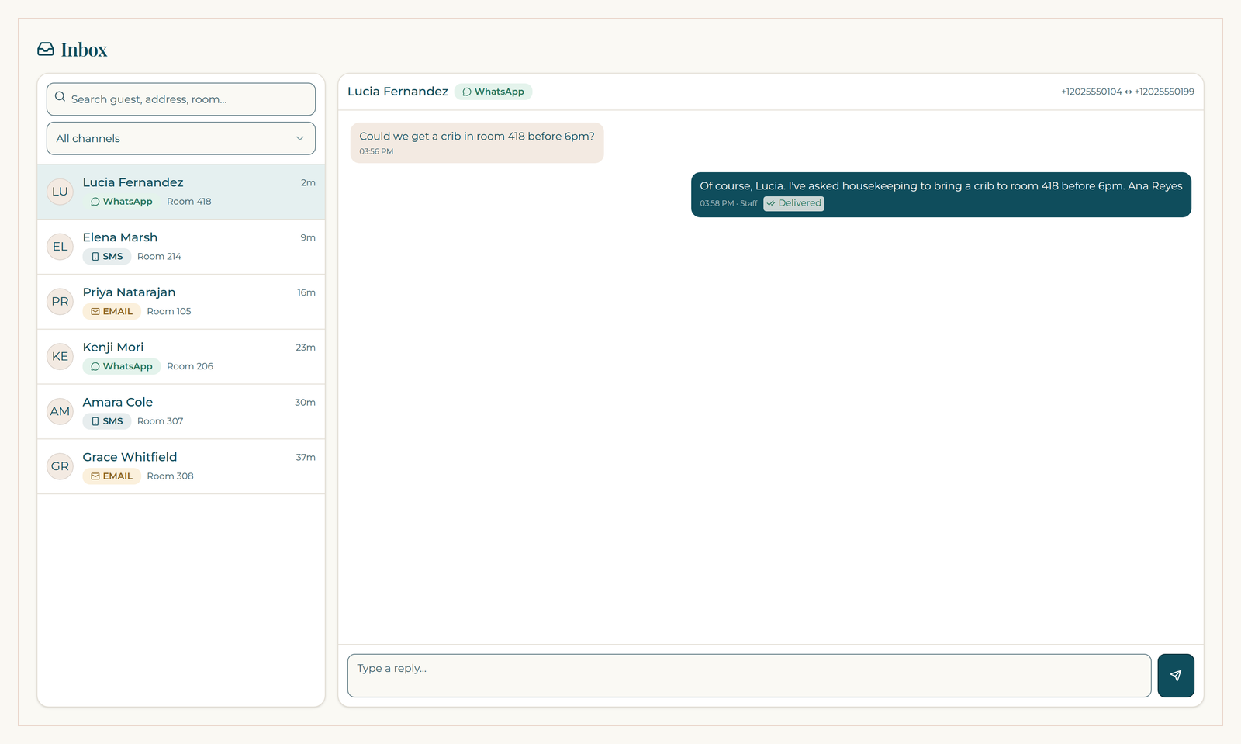Viewport: 1241px width, 744px height.
Task: Click the LU avatar for Lucia Fernandez
Action: coord(60,192)
